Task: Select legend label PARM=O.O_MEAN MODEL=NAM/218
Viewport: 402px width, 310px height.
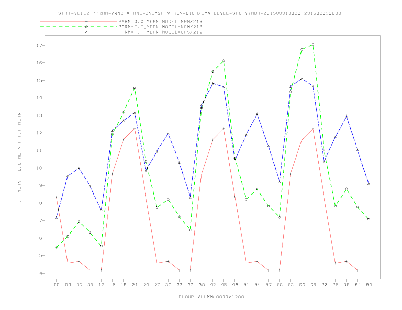Action: pos(160,21)
